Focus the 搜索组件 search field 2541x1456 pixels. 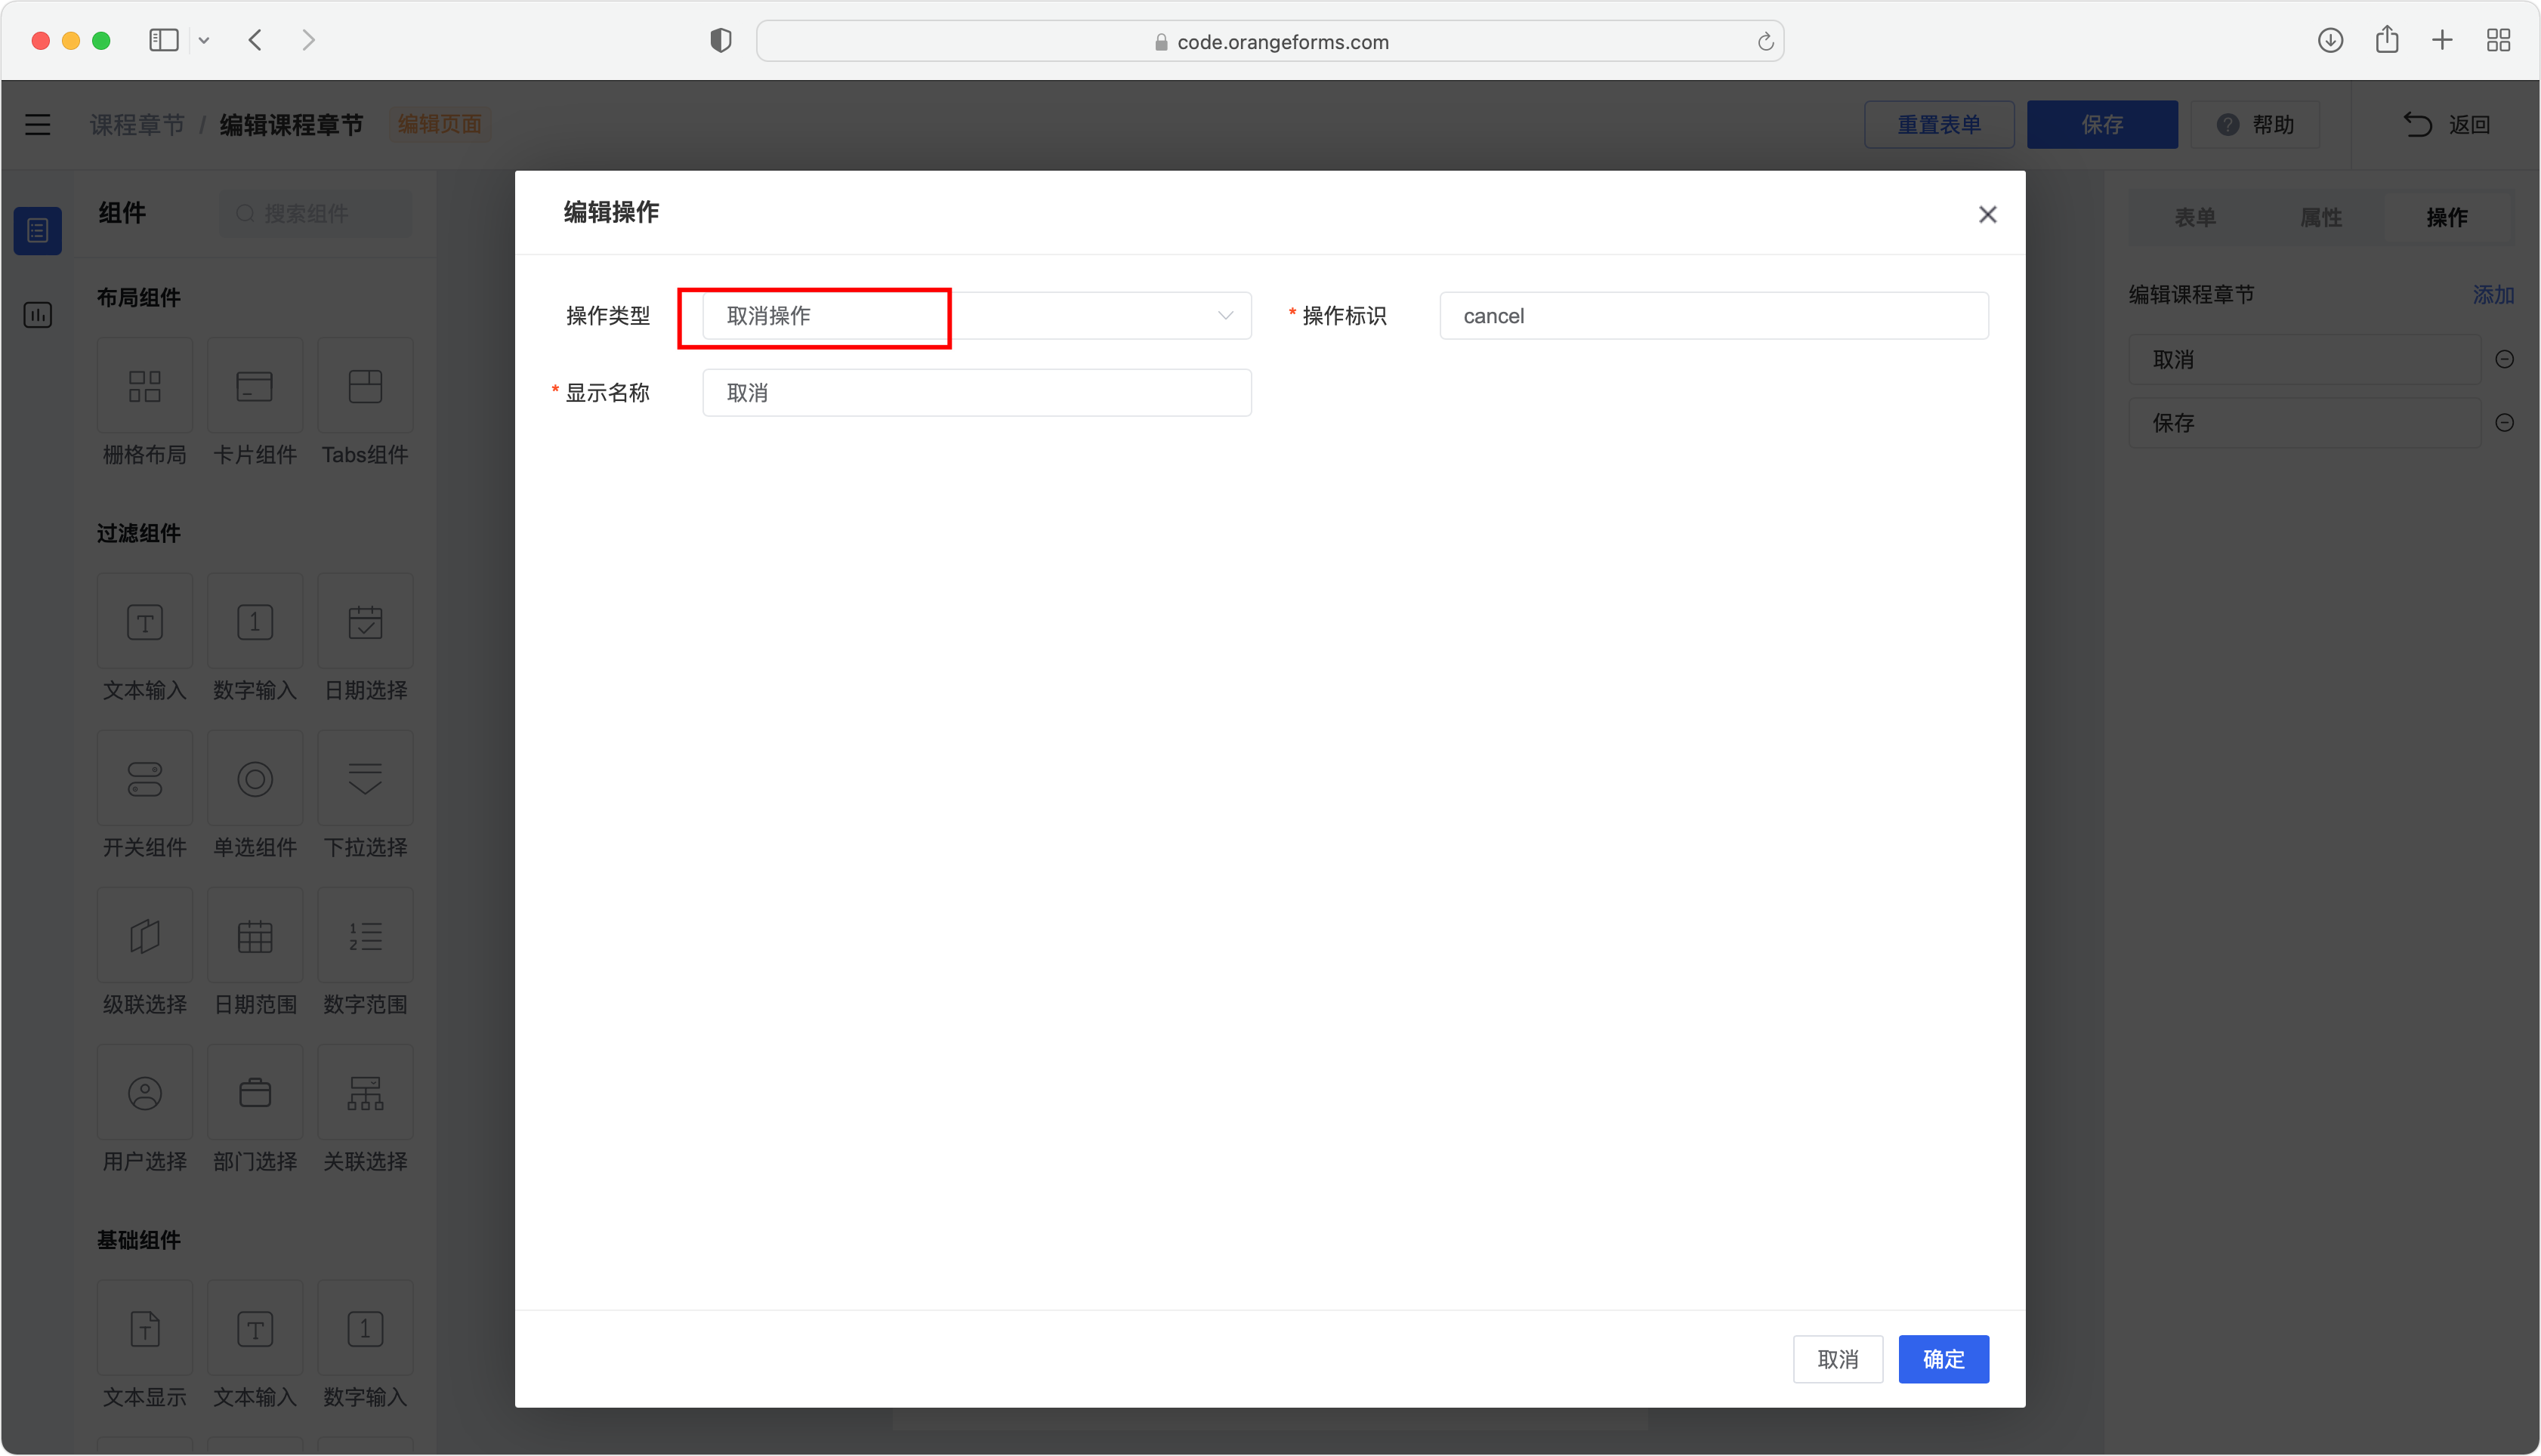[316, 214]
